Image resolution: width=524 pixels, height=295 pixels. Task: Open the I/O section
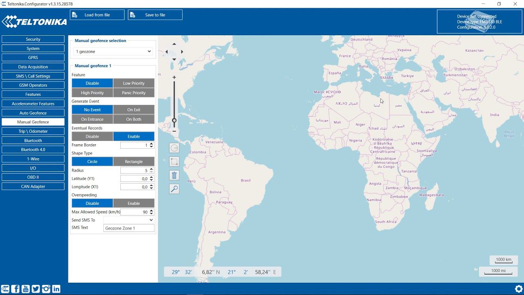(x=33, y=168)
